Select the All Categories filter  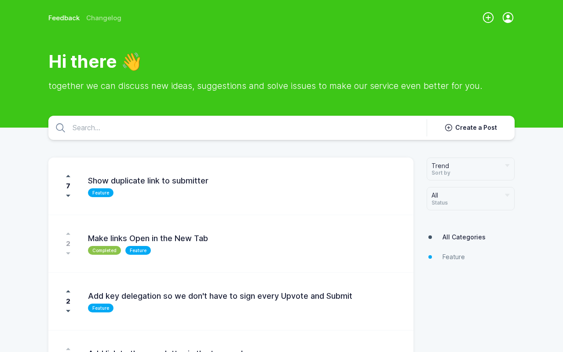coord(464,237)
